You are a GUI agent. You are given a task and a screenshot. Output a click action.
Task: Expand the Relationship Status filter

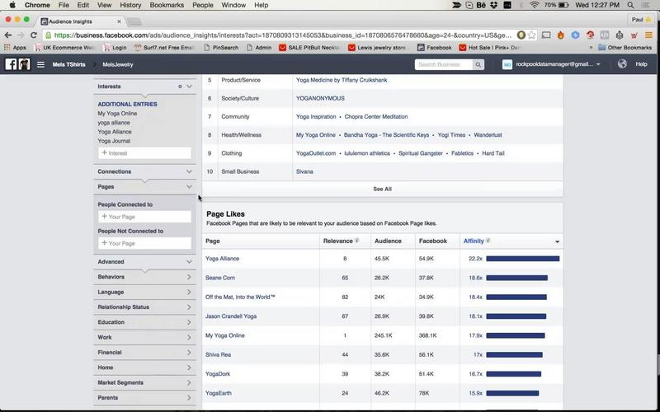145,307
